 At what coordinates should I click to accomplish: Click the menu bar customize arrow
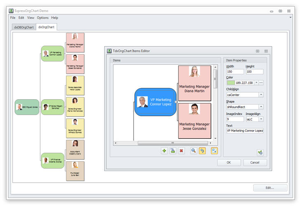point(290,17)
